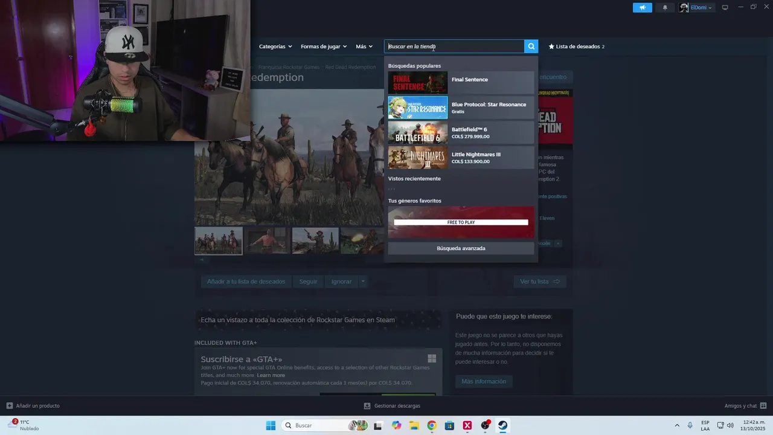This screenshot has height=435, width=773.
Task: Click Windows icon in GTA+ subscription box
Action: 432,358
